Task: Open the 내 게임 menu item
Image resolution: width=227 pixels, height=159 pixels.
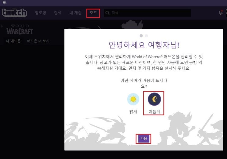Action: pos(75,13)
